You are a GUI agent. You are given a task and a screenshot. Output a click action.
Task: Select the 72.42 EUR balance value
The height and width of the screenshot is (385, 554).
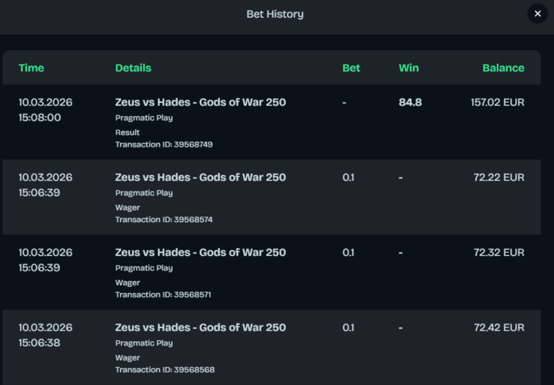pos(499,328)
